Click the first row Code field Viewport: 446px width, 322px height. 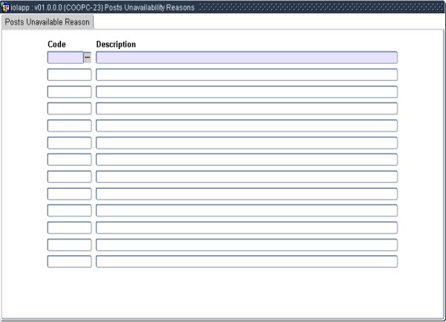tap(65, 57)
